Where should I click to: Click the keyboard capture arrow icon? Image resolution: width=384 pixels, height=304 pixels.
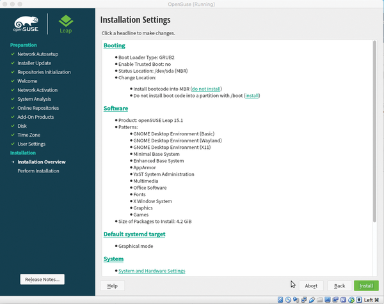(359, 300)
